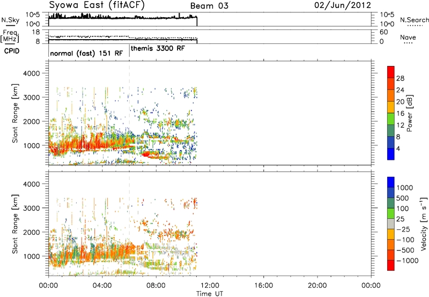Select the '24' tick on Power colorbar

pos(400,90)
